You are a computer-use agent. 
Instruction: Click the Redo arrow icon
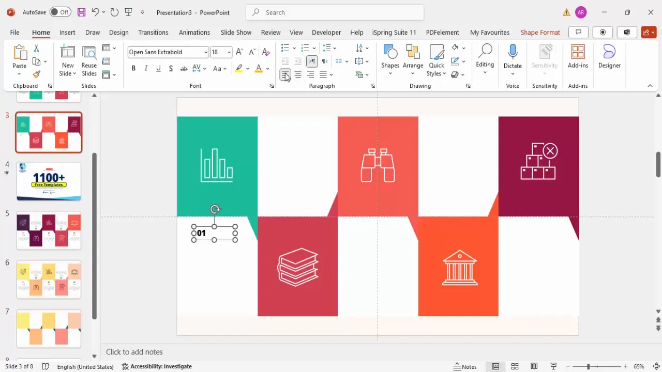[x=114, y=12]
